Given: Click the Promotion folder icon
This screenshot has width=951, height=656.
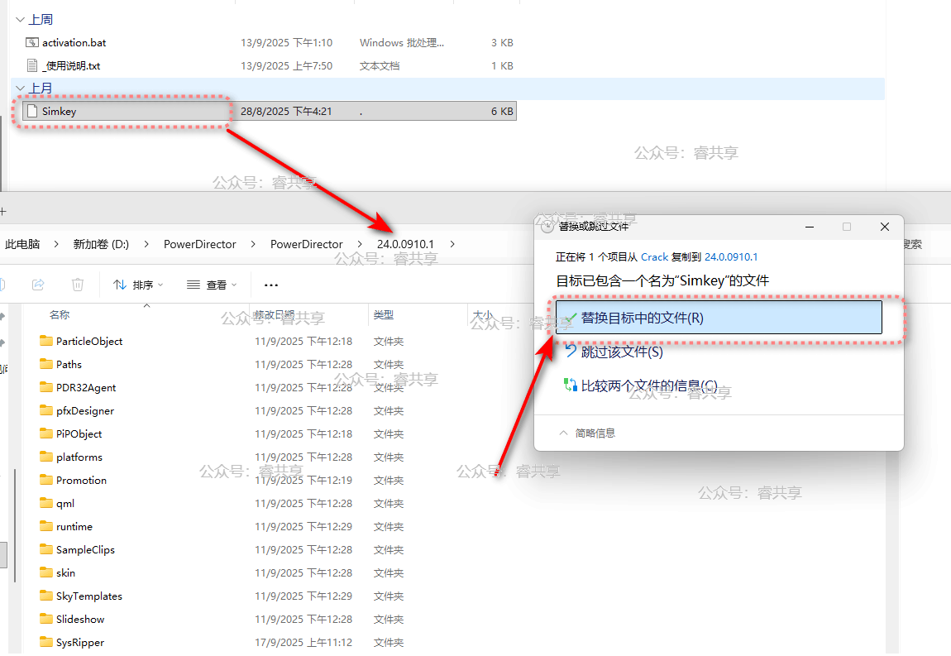Looking at the screenshot, I should pyautogui.click(x=46, y=480).
